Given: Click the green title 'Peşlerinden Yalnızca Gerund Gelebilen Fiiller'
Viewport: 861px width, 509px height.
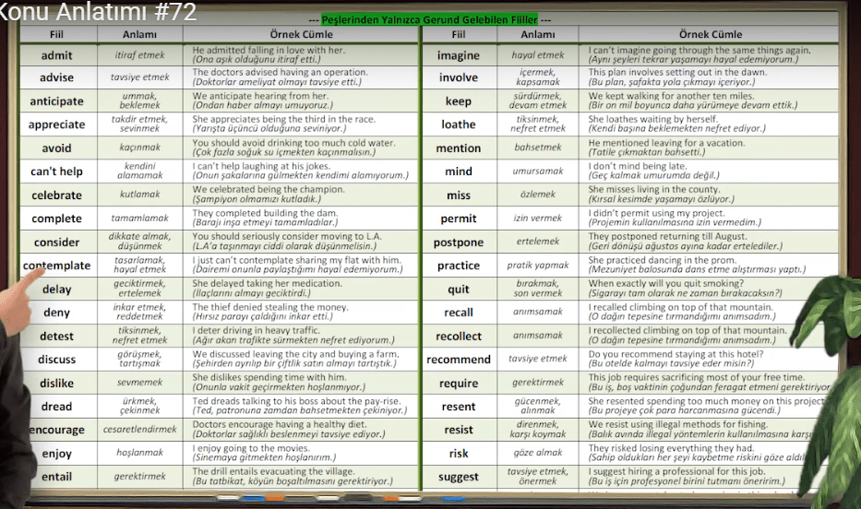Looking at the screenshot, I should coord(429,19).
